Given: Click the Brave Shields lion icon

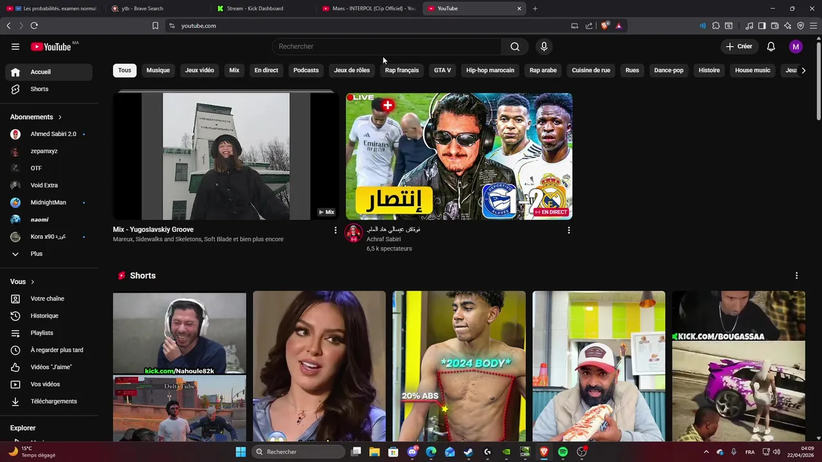Looking at the screenshot, I should pyautogui.click(x=604, y=26).
